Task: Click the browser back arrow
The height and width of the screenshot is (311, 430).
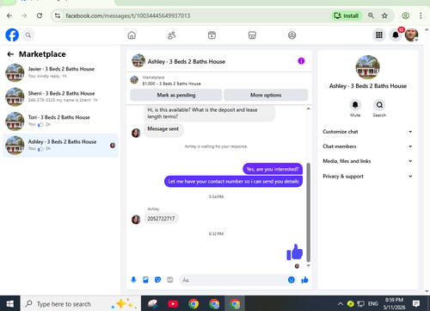Action: point(9,16)
